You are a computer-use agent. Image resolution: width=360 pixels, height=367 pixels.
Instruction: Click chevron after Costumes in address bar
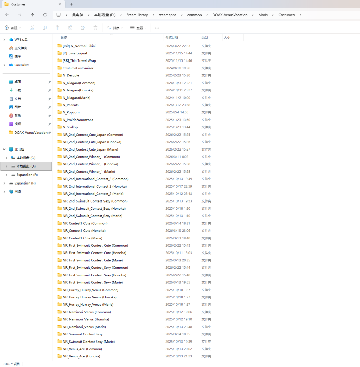click(300, 15)
